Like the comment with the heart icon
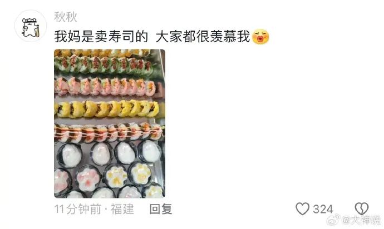Viewport: 384px width, 229px height. [x=302, y=209]
